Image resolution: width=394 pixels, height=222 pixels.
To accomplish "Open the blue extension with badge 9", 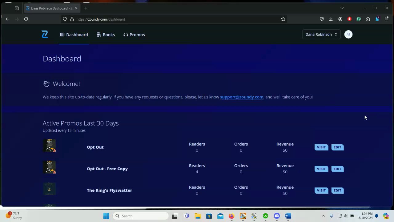I will (x=377, y=19).
